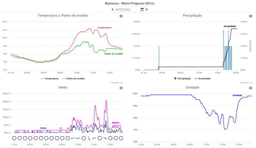Click the first wind direction circle marker
The image size is (256, 148).
[x=14, y=138]
